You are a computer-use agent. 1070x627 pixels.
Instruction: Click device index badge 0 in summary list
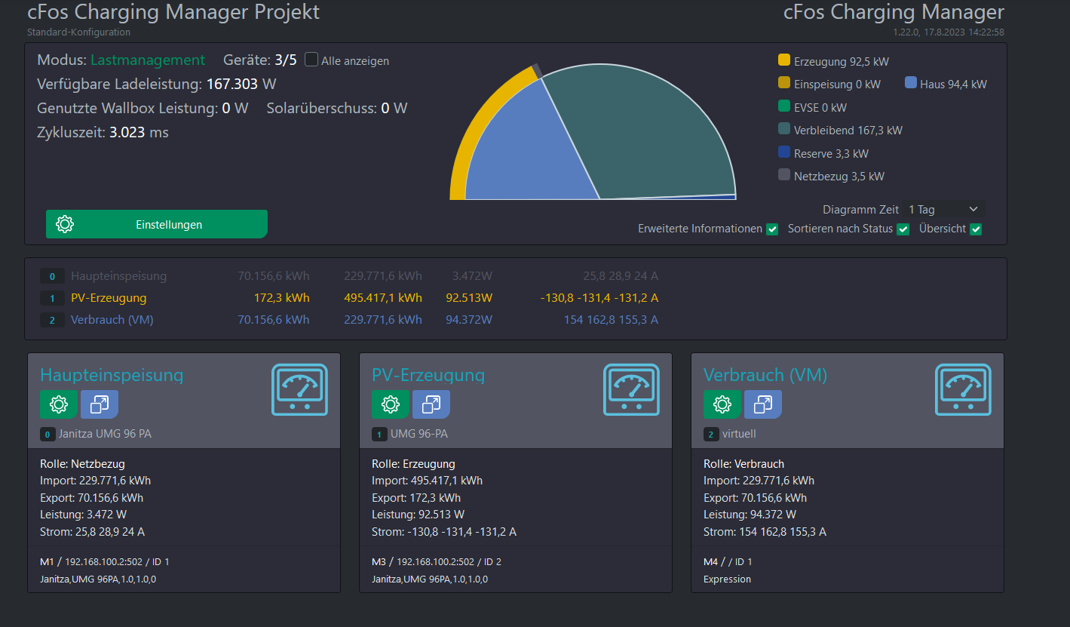[52, 277]
